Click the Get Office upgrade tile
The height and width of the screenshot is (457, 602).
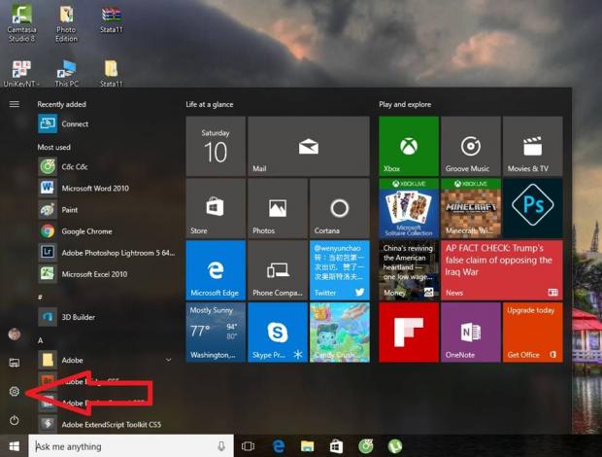point(532,332)
